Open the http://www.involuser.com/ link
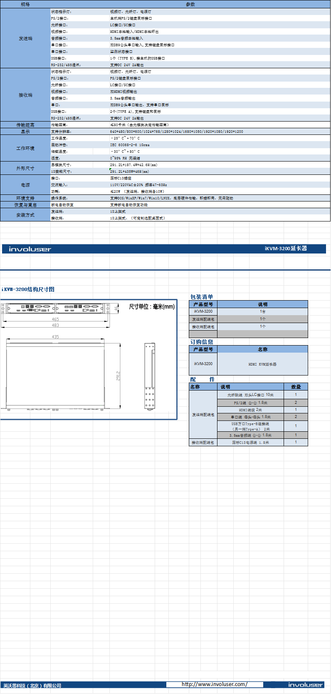 [x=215, y=684]
